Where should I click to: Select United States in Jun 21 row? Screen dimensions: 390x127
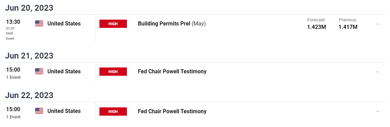64,72
